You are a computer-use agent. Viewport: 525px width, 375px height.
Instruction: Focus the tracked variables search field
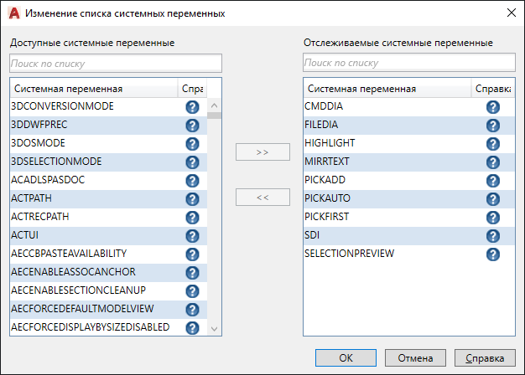click(409, 63)
